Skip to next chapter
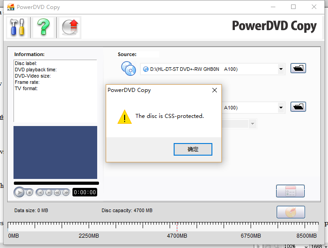 coord(49,192)
